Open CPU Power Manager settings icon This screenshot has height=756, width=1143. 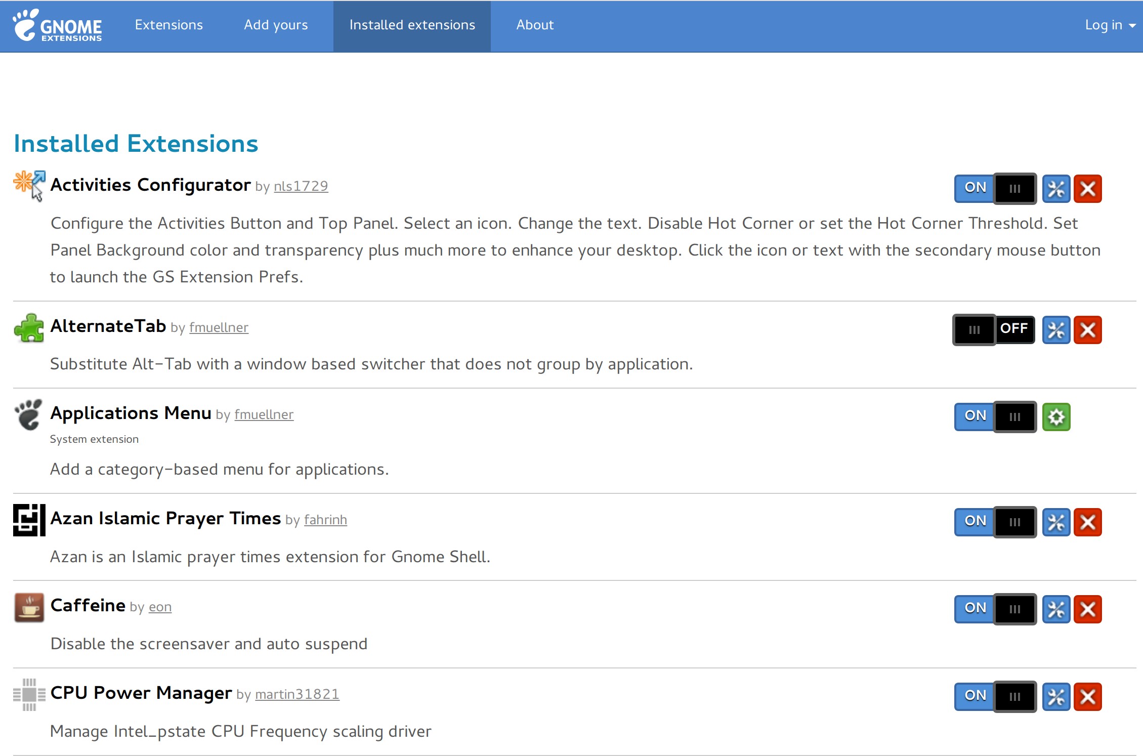tap(1056, 697)
